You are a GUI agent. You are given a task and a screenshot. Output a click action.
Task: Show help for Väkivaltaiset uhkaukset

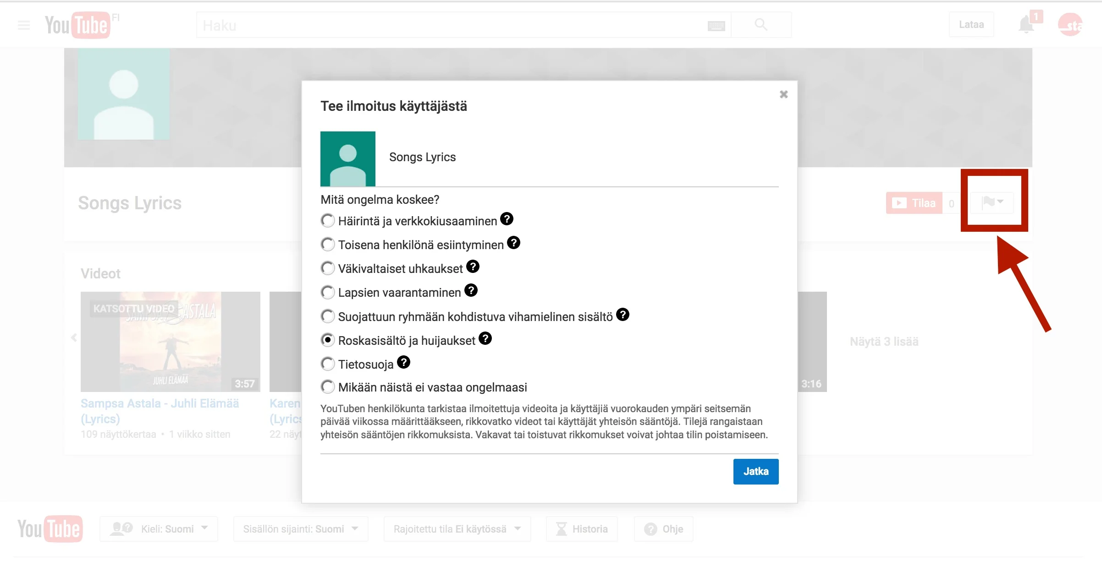(473, 267)
